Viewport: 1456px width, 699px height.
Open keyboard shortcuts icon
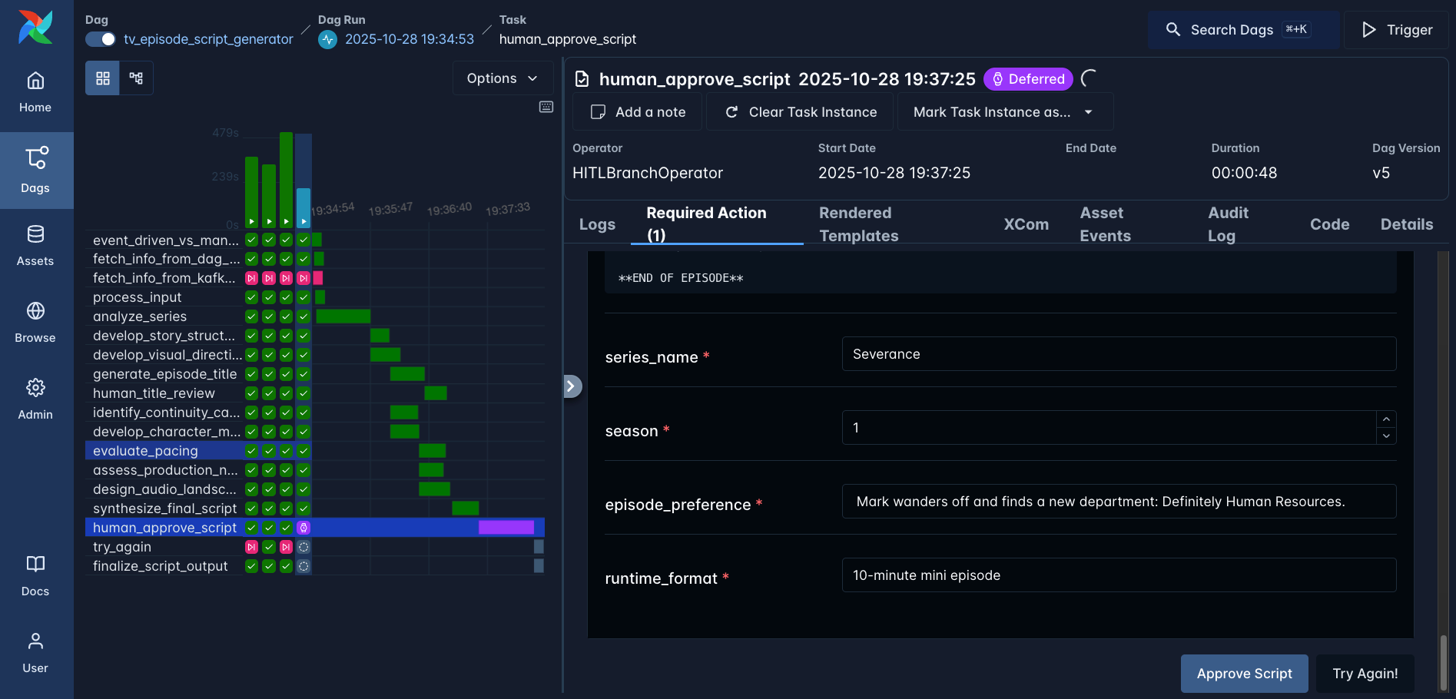(546, 108)
